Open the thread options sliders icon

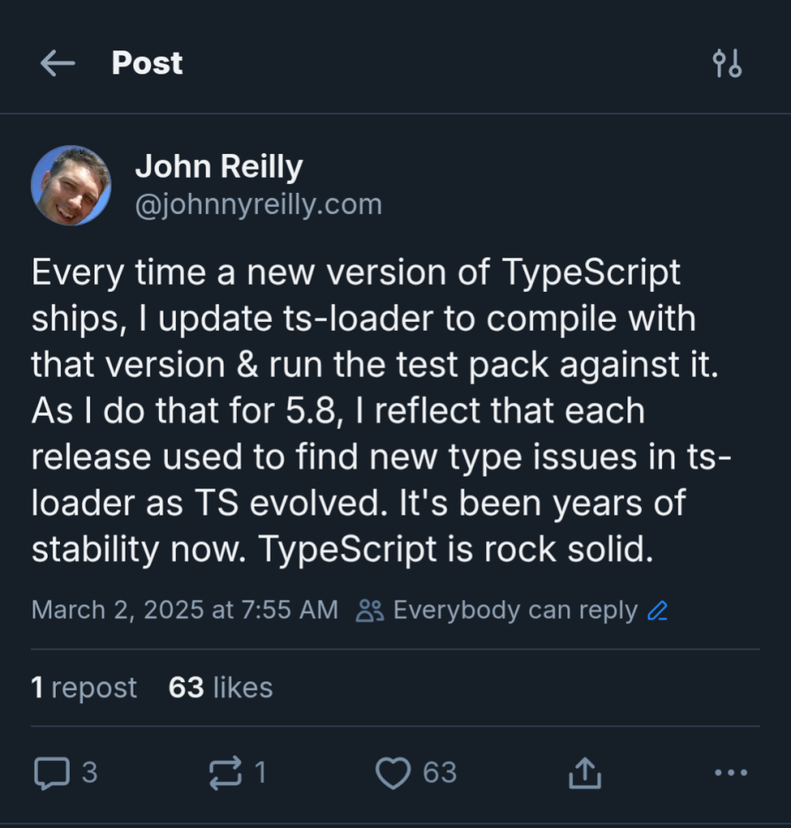(x=727, y=63)
